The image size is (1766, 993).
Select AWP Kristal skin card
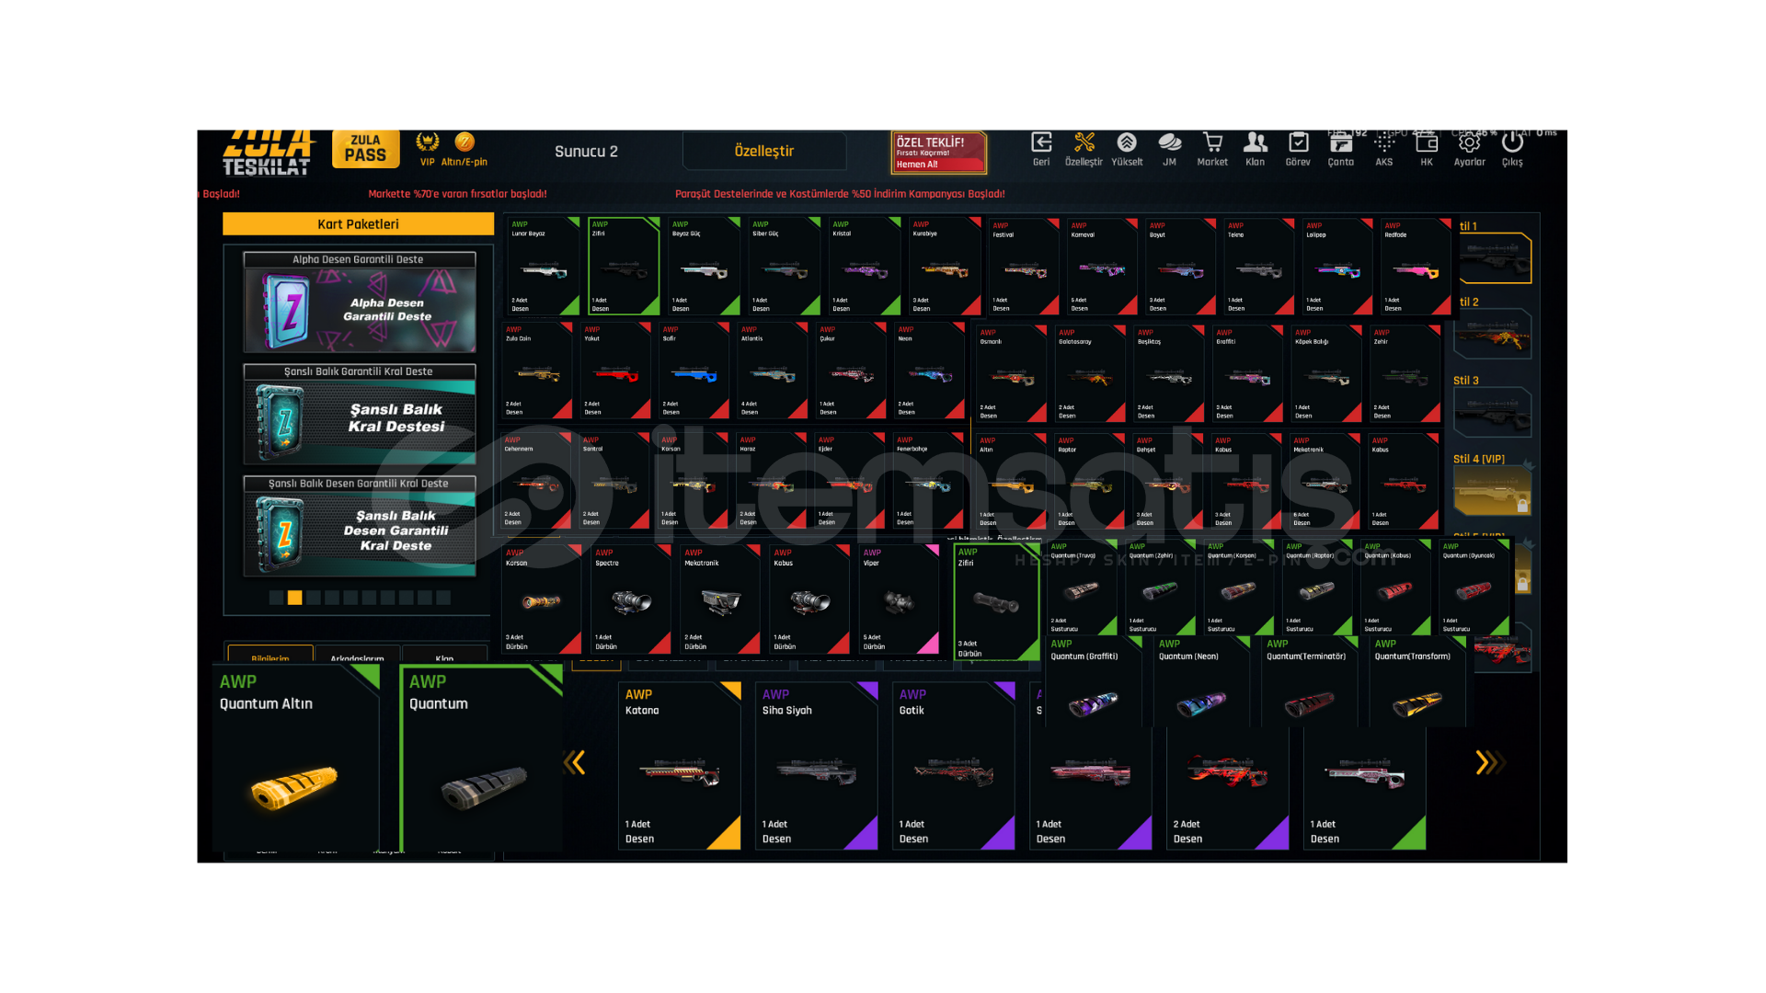tap(866, 267)
